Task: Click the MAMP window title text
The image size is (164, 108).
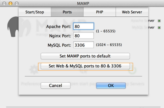Action: (83, 4)
